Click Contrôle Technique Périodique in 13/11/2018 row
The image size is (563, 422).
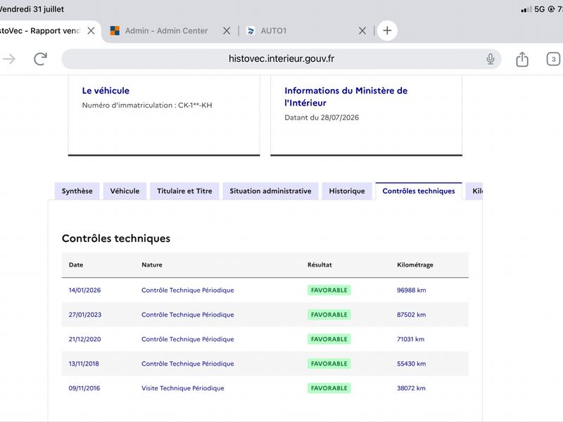coord(187,364)
